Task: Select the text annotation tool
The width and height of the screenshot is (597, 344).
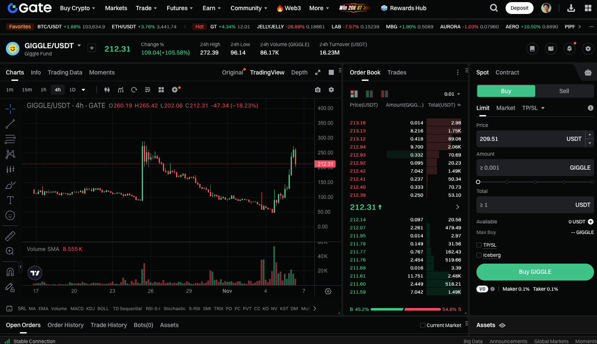Action: click(x=10, y=200)
